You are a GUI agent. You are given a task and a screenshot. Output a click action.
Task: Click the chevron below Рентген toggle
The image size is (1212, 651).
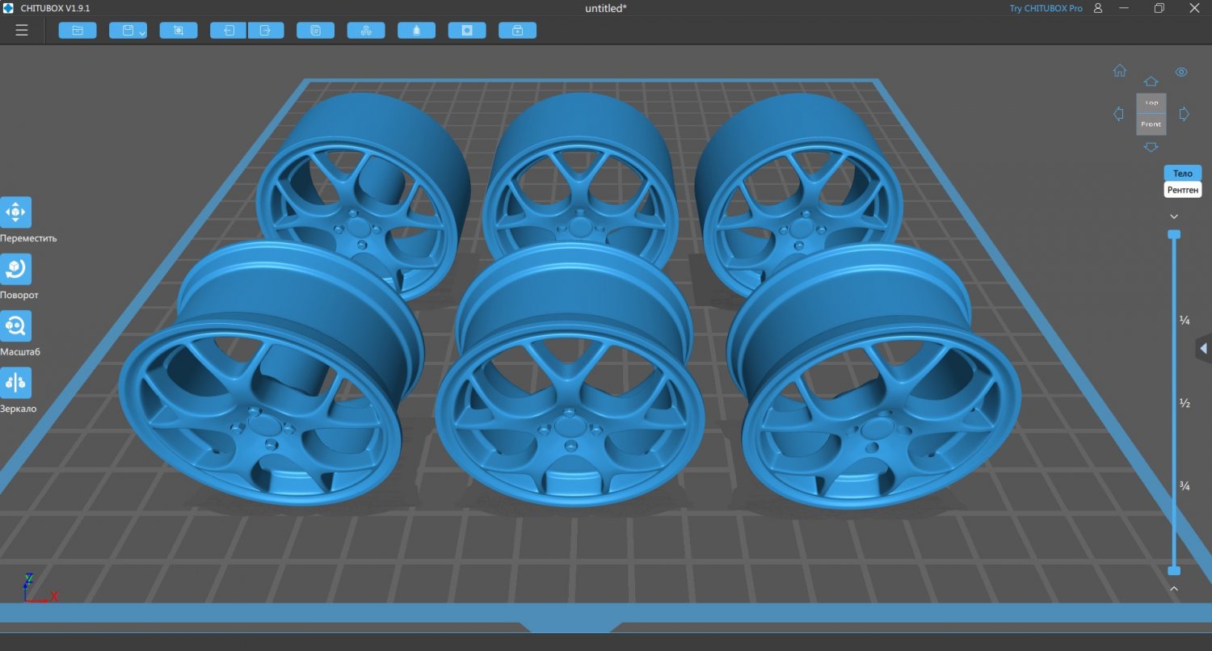point(1174,216)
